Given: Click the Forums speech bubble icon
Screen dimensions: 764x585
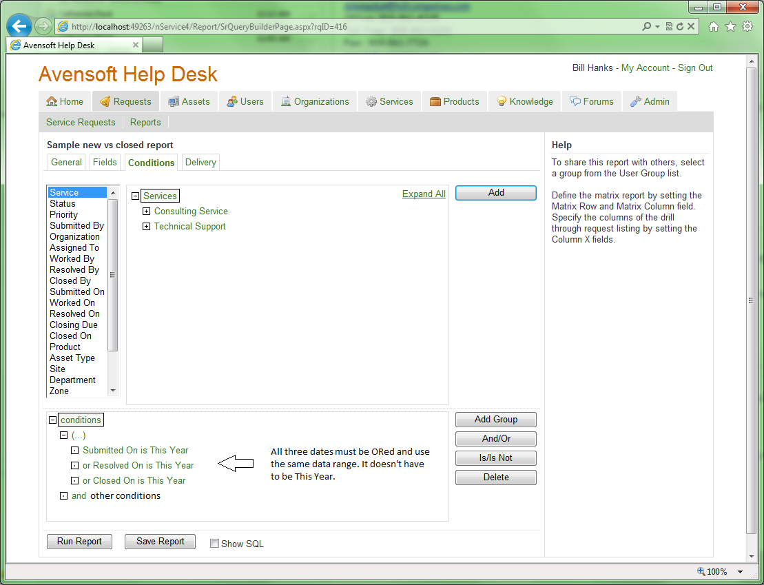Looking at the screenshot, I should (575, 101).
